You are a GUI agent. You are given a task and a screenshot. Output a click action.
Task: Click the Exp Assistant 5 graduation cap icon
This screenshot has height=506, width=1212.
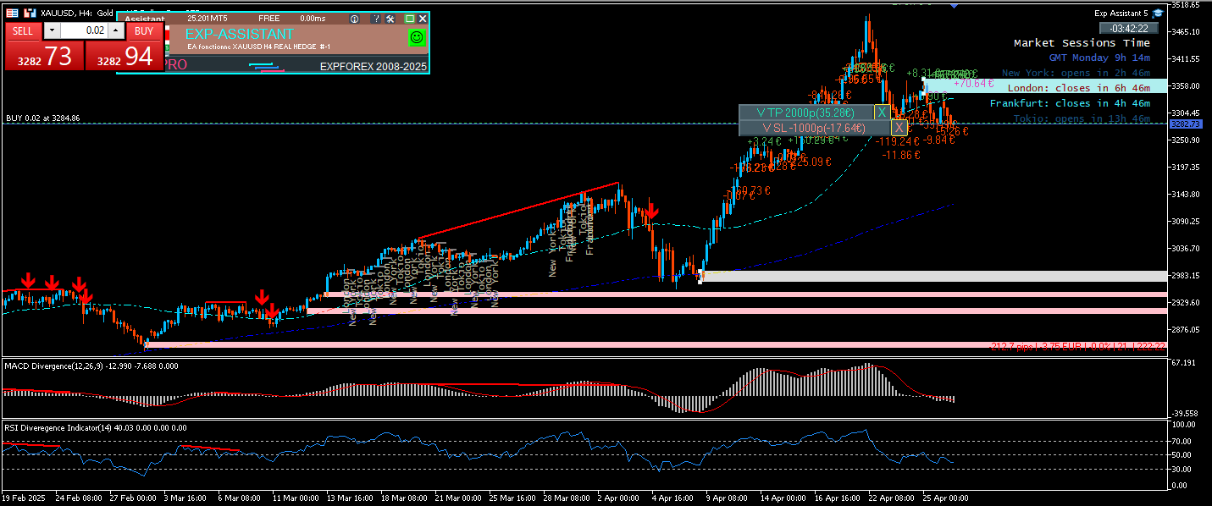1158,13
